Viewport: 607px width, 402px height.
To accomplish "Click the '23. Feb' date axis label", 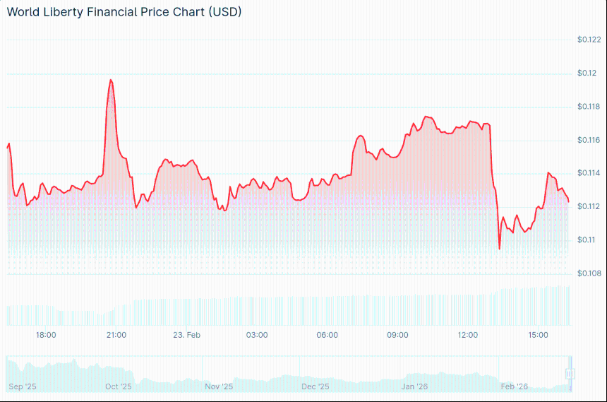I will coord(187,335).
